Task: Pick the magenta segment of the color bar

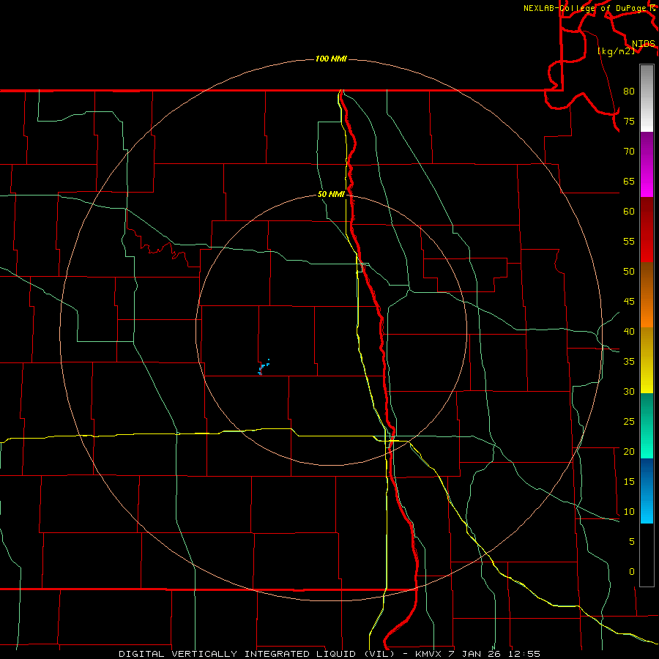Action: [647, 164]
